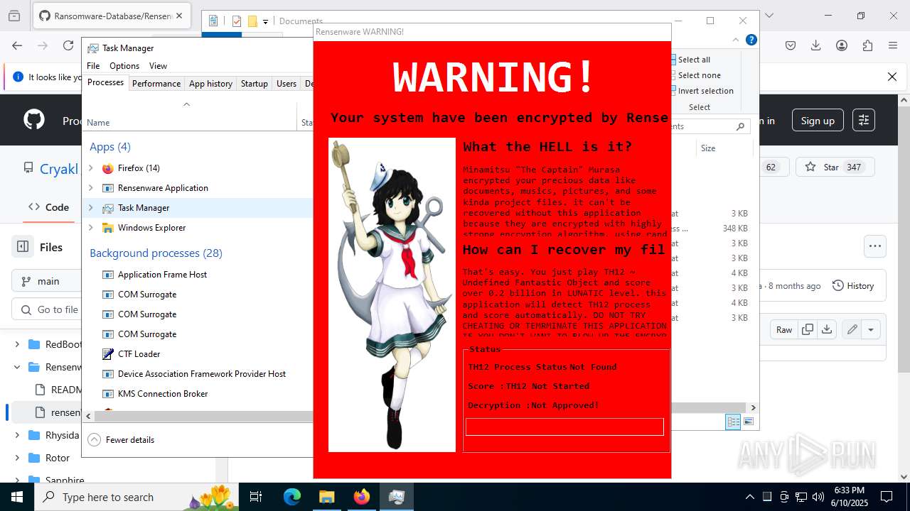Viewport: 910px width, 511px height.
Task: Expand the Rhysida folder in tree
Action: pos(17,435)
